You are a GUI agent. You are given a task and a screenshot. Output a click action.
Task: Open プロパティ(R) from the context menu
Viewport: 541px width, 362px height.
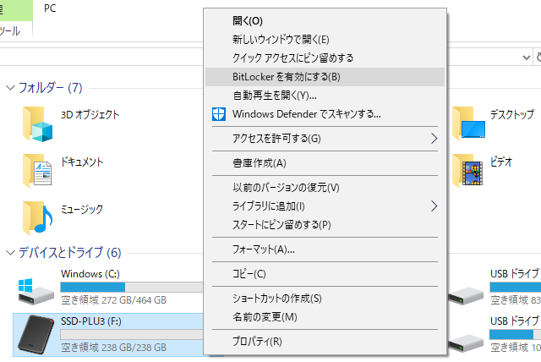click(325, 342)
